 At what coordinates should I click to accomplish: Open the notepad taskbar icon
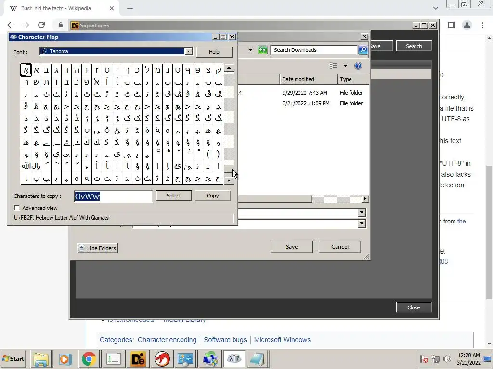click(258, 359)
